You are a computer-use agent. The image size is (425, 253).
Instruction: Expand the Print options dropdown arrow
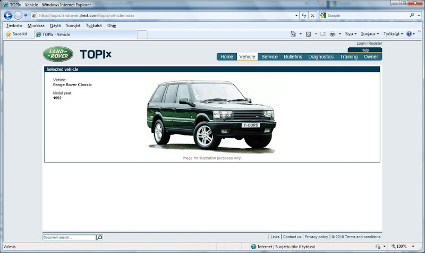pyautogui.click(x=339, y=34)
